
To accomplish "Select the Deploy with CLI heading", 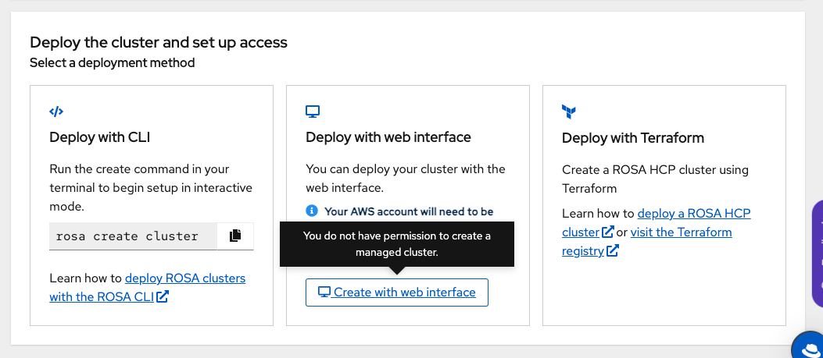I will pyautogui.click(x=100, y=137).
